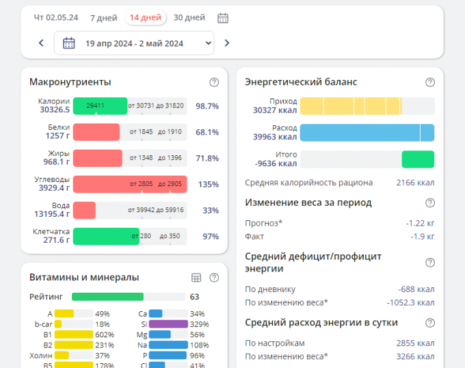Click help icon for Средний дефицит/профицит энергии
The width and height of the screenshot is (465, 368).
point(430,263)
